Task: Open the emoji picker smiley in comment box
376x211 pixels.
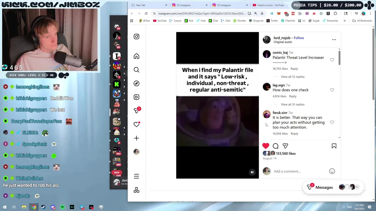Action: point(332,171)
